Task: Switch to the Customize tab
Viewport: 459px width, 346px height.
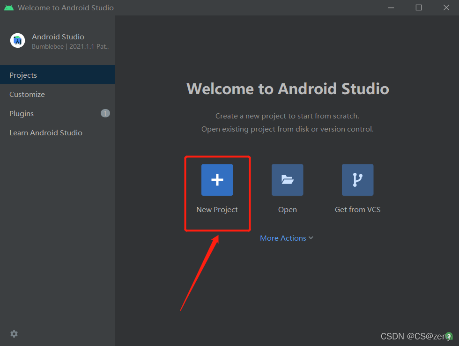Action: click(57, 94)
